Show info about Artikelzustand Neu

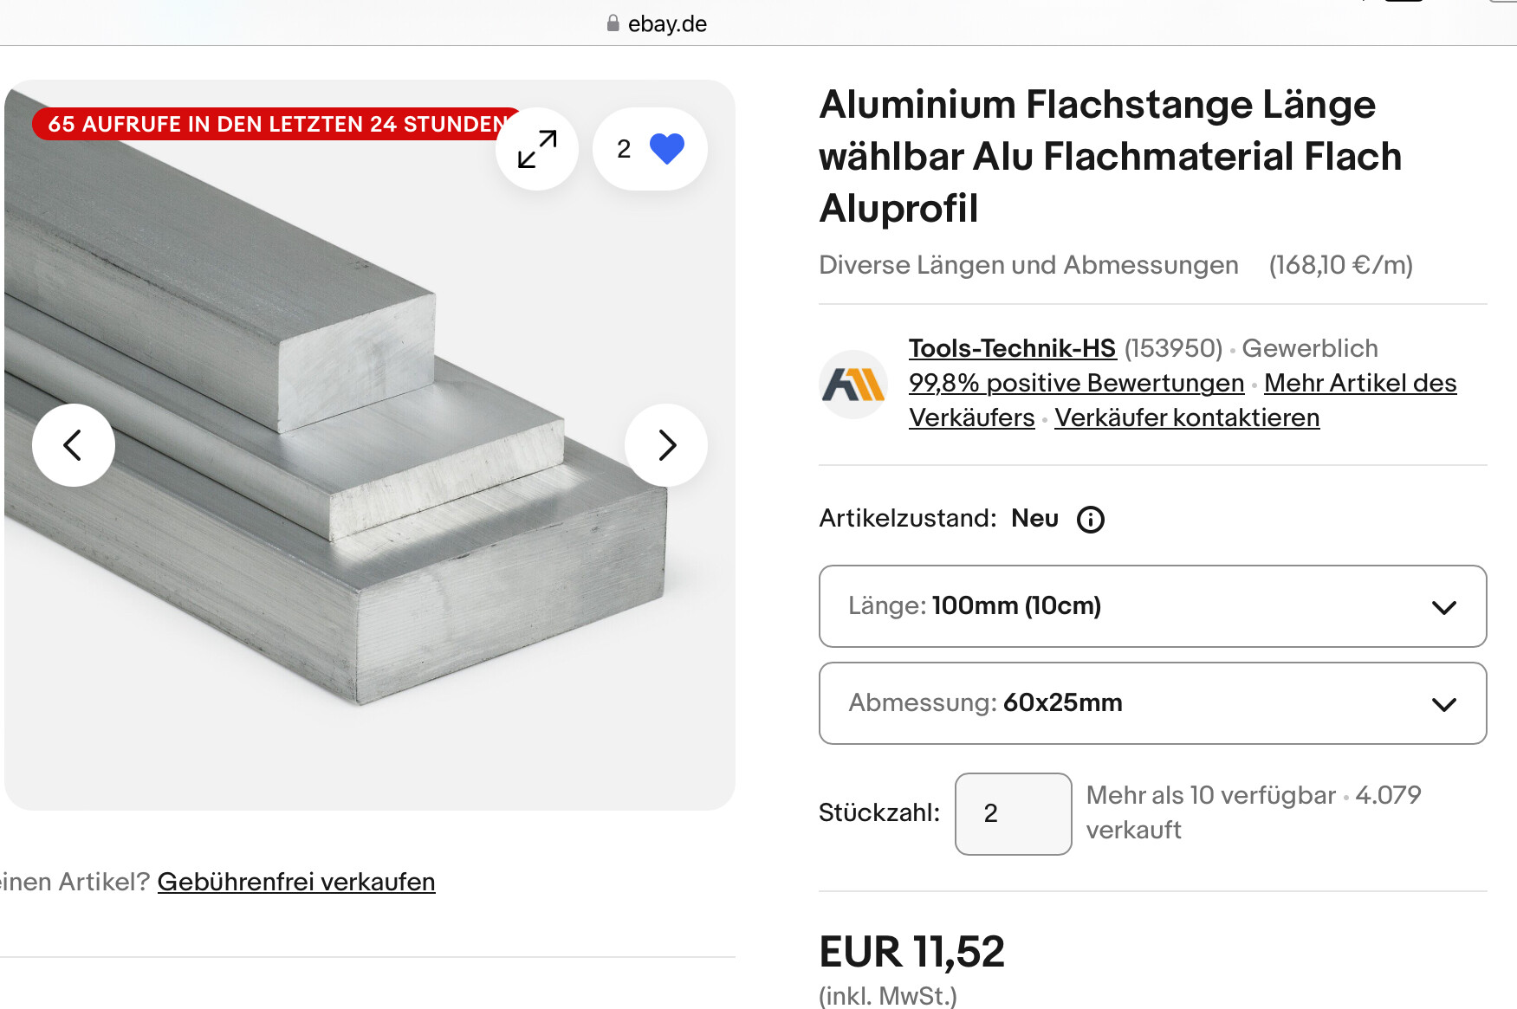1090,520
